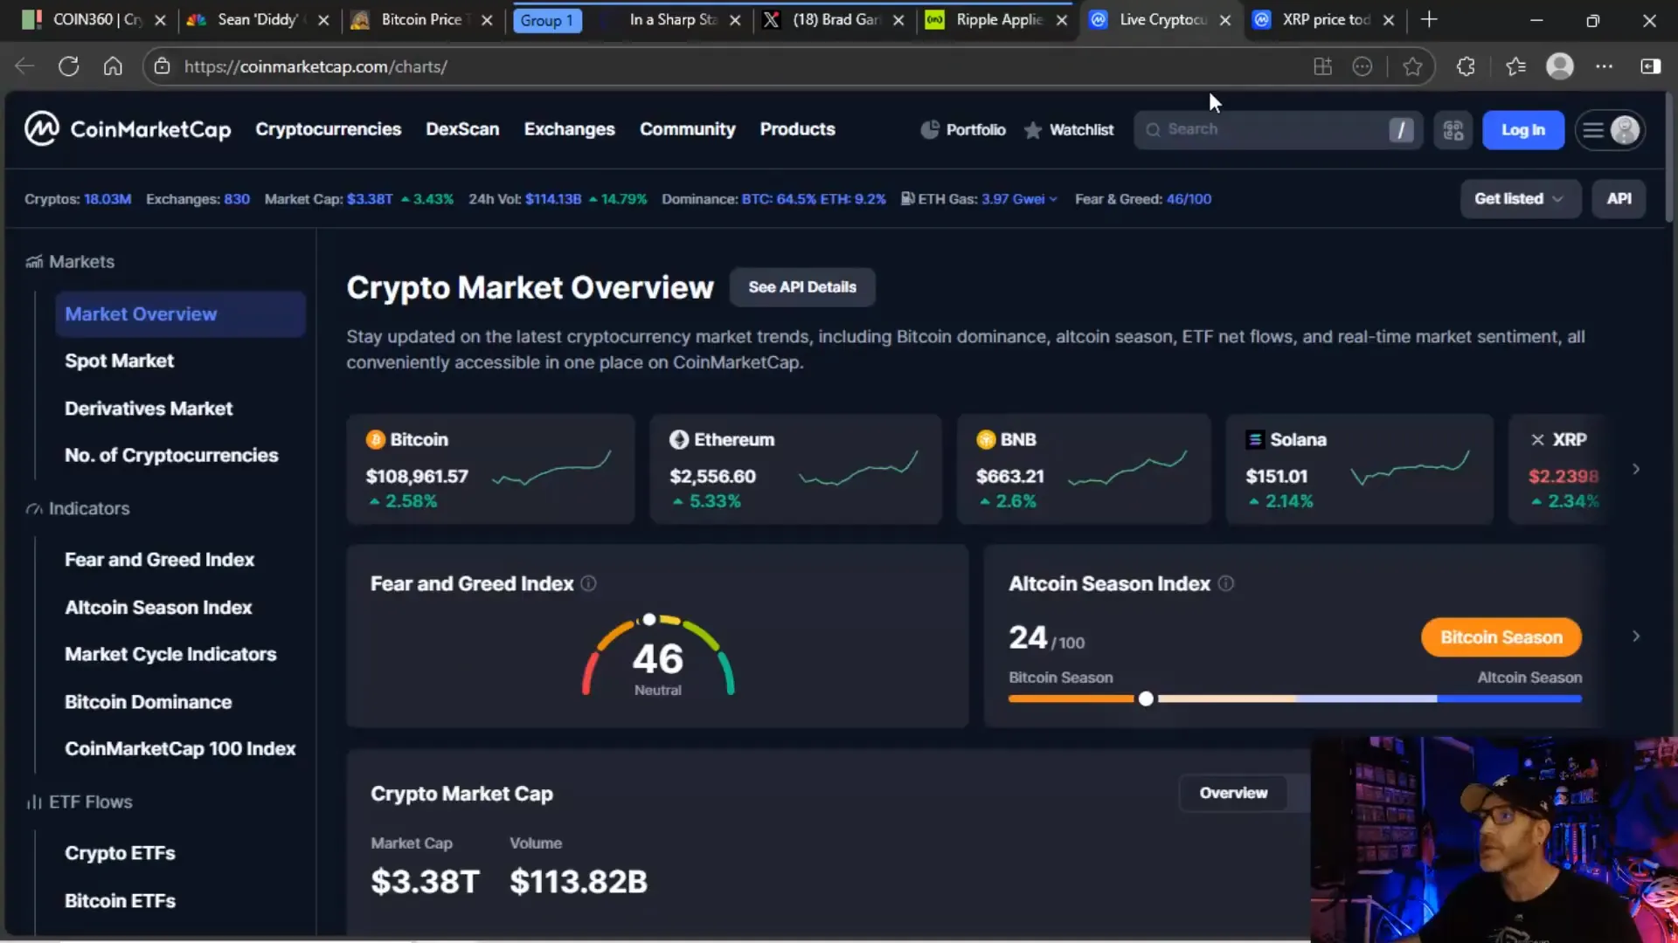Go to browser home page icon
Screen dimensions: 1678x943
point(113,66)
